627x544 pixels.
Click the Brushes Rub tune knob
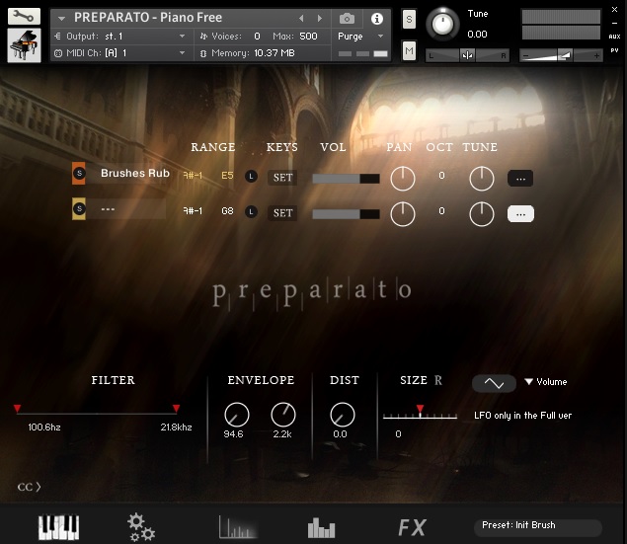click(482, 179)
